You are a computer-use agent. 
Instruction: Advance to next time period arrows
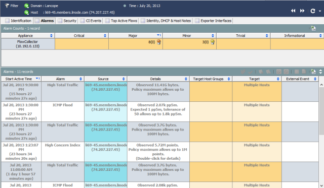(x=302, y=11)
